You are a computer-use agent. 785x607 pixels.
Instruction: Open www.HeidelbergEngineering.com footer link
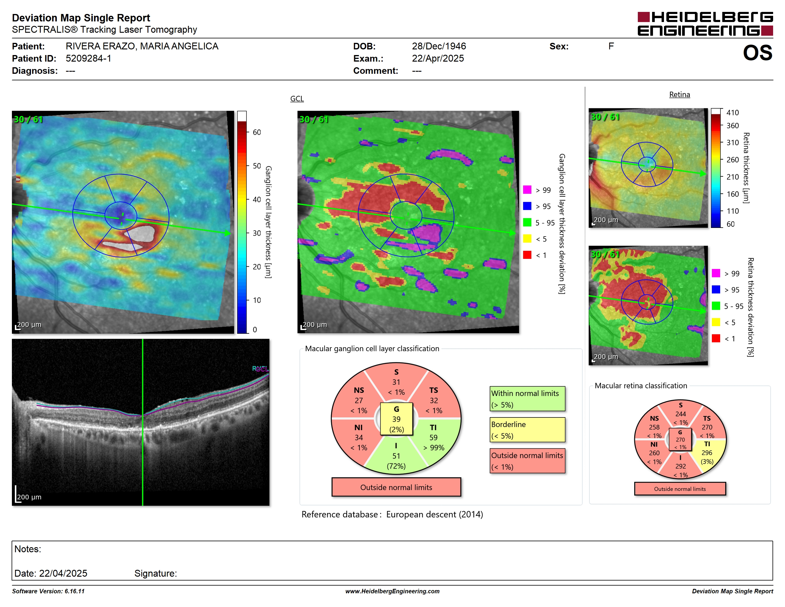pos(392,591)
